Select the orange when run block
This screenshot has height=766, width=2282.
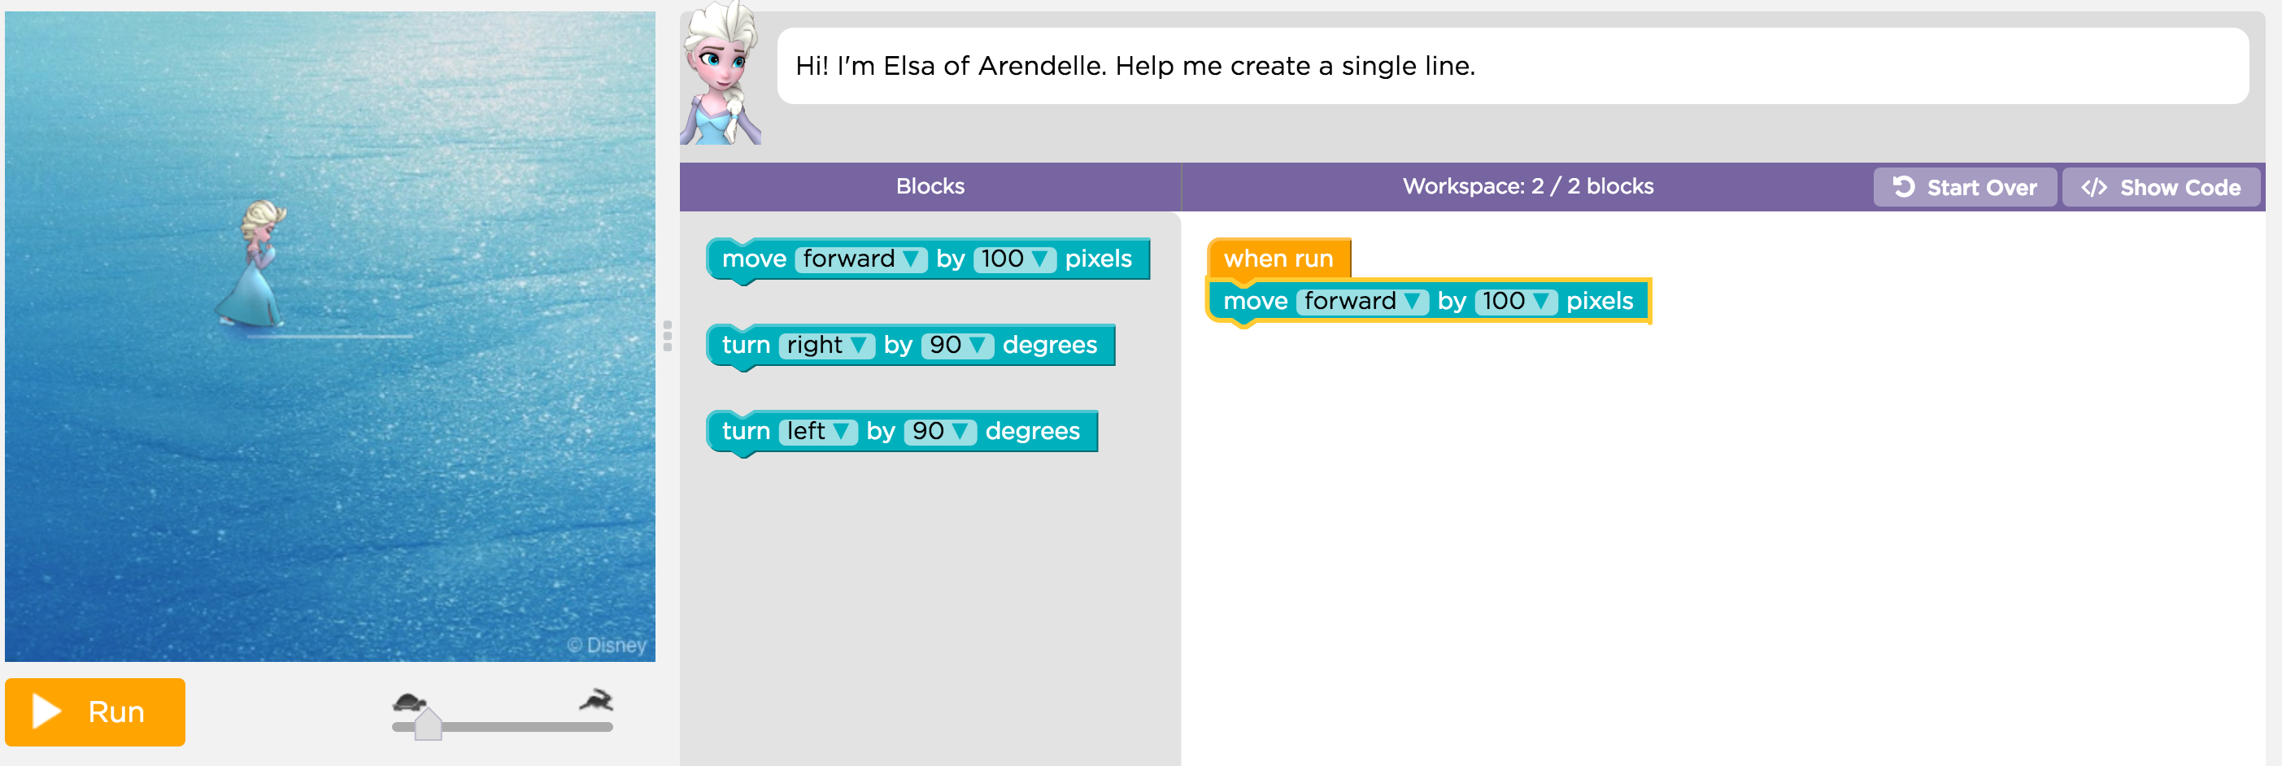[x=1278, y=259]
